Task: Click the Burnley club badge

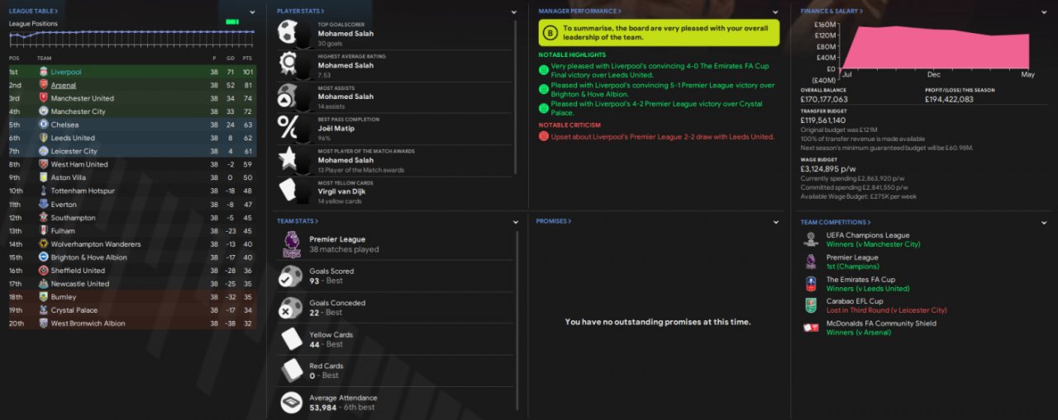Action: (x=43, y=296)
